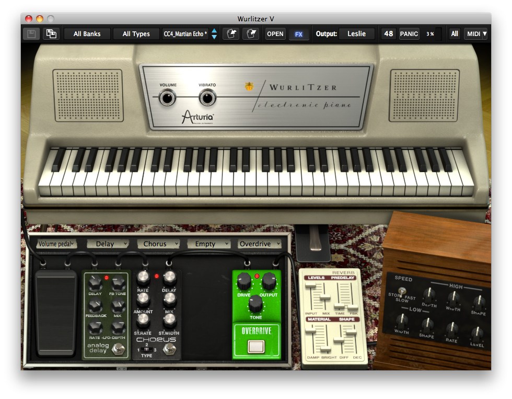Click the import preset icon
Screen dimensions: 512x399
click(x=231, y=33)
